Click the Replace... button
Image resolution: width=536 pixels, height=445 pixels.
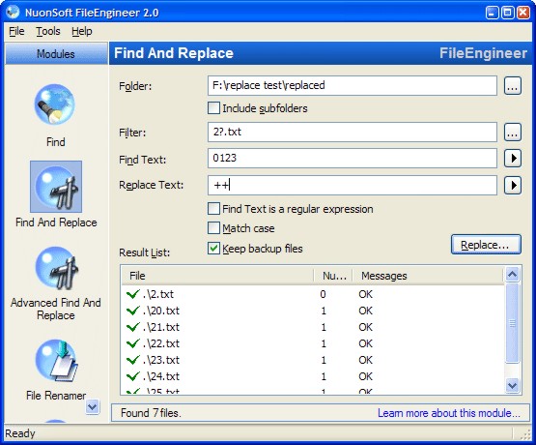pyautogui.click(x=486, y=245)
